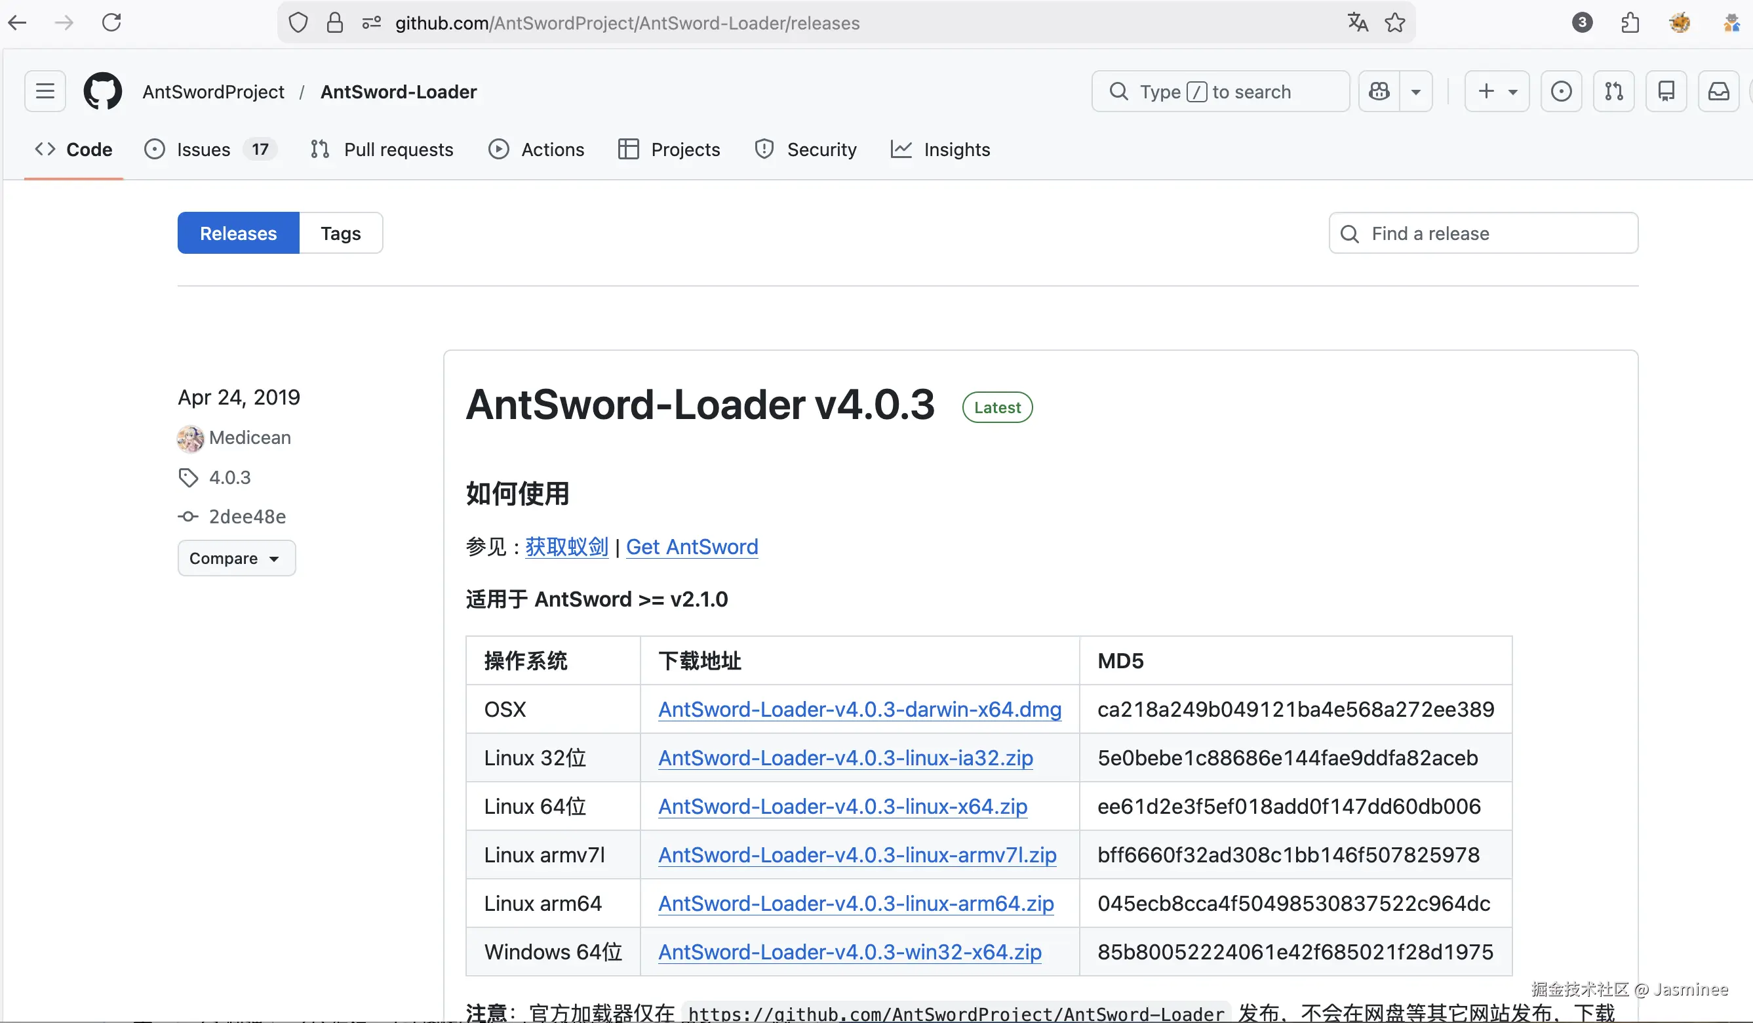The image size is (1753, 1023).
Task: Download AntSword-Loader-v4.0.3-darwin-x64.dmg
Action: click(x=859, y=709)
